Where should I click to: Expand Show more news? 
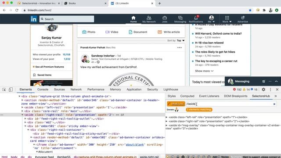pos(204,71)
